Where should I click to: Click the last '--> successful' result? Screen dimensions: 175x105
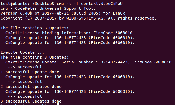(25, 96)
